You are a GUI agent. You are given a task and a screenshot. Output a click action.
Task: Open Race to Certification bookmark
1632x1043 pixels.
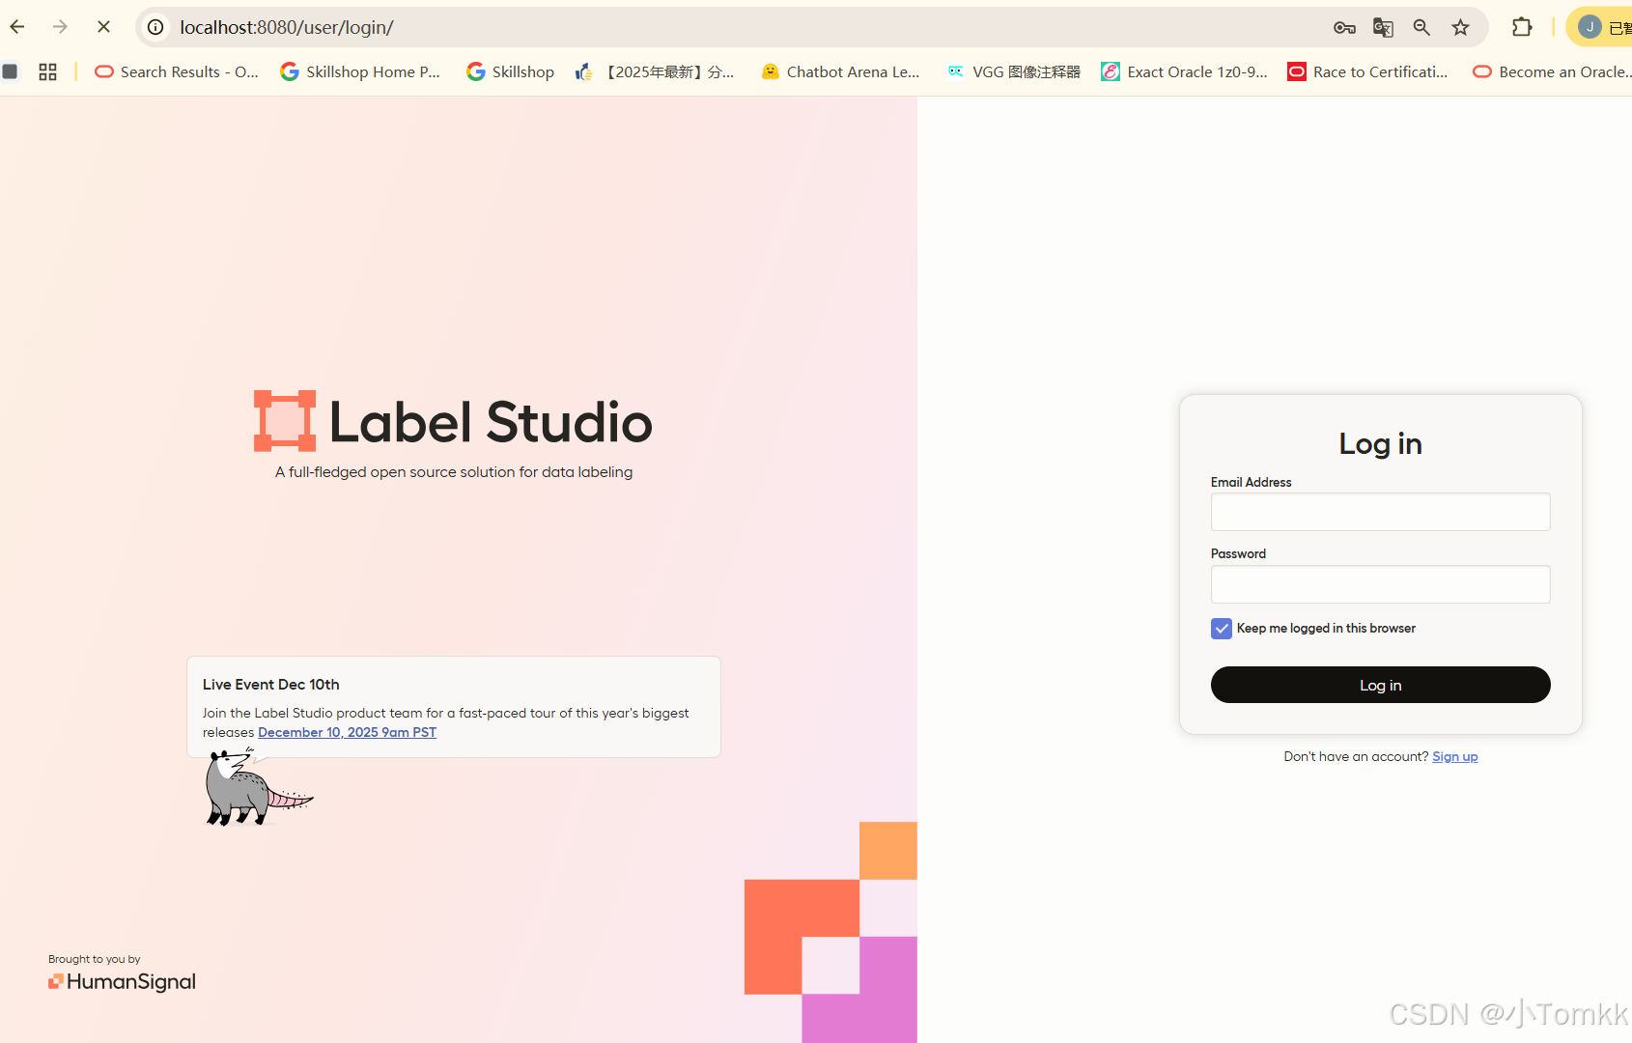pos(1367,71)
